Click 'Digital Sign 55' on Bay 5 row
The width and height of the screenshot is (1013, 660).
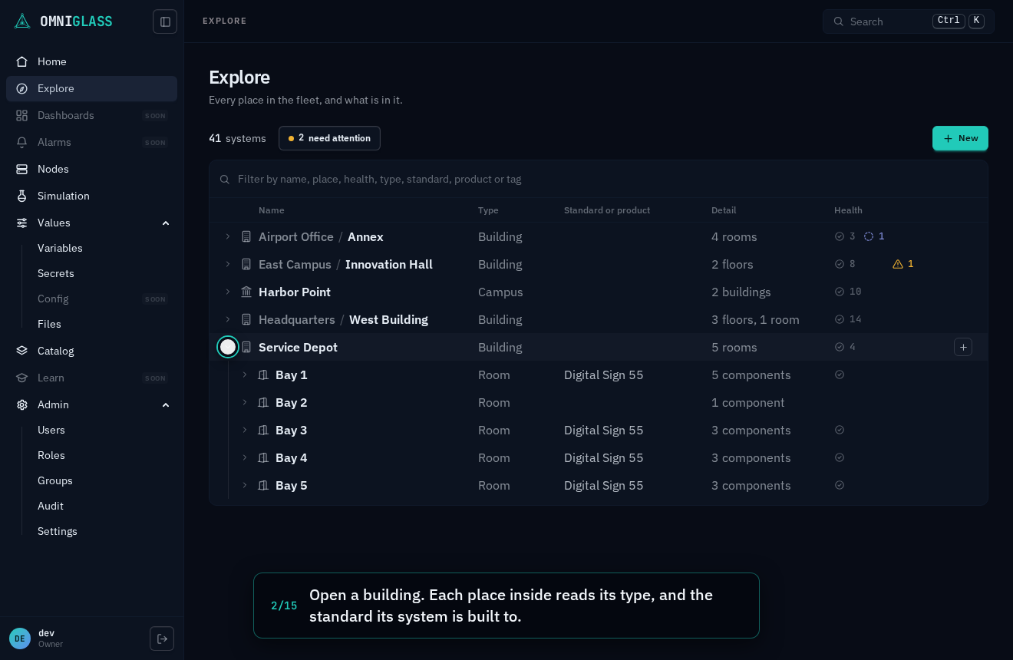click(604, 485)
